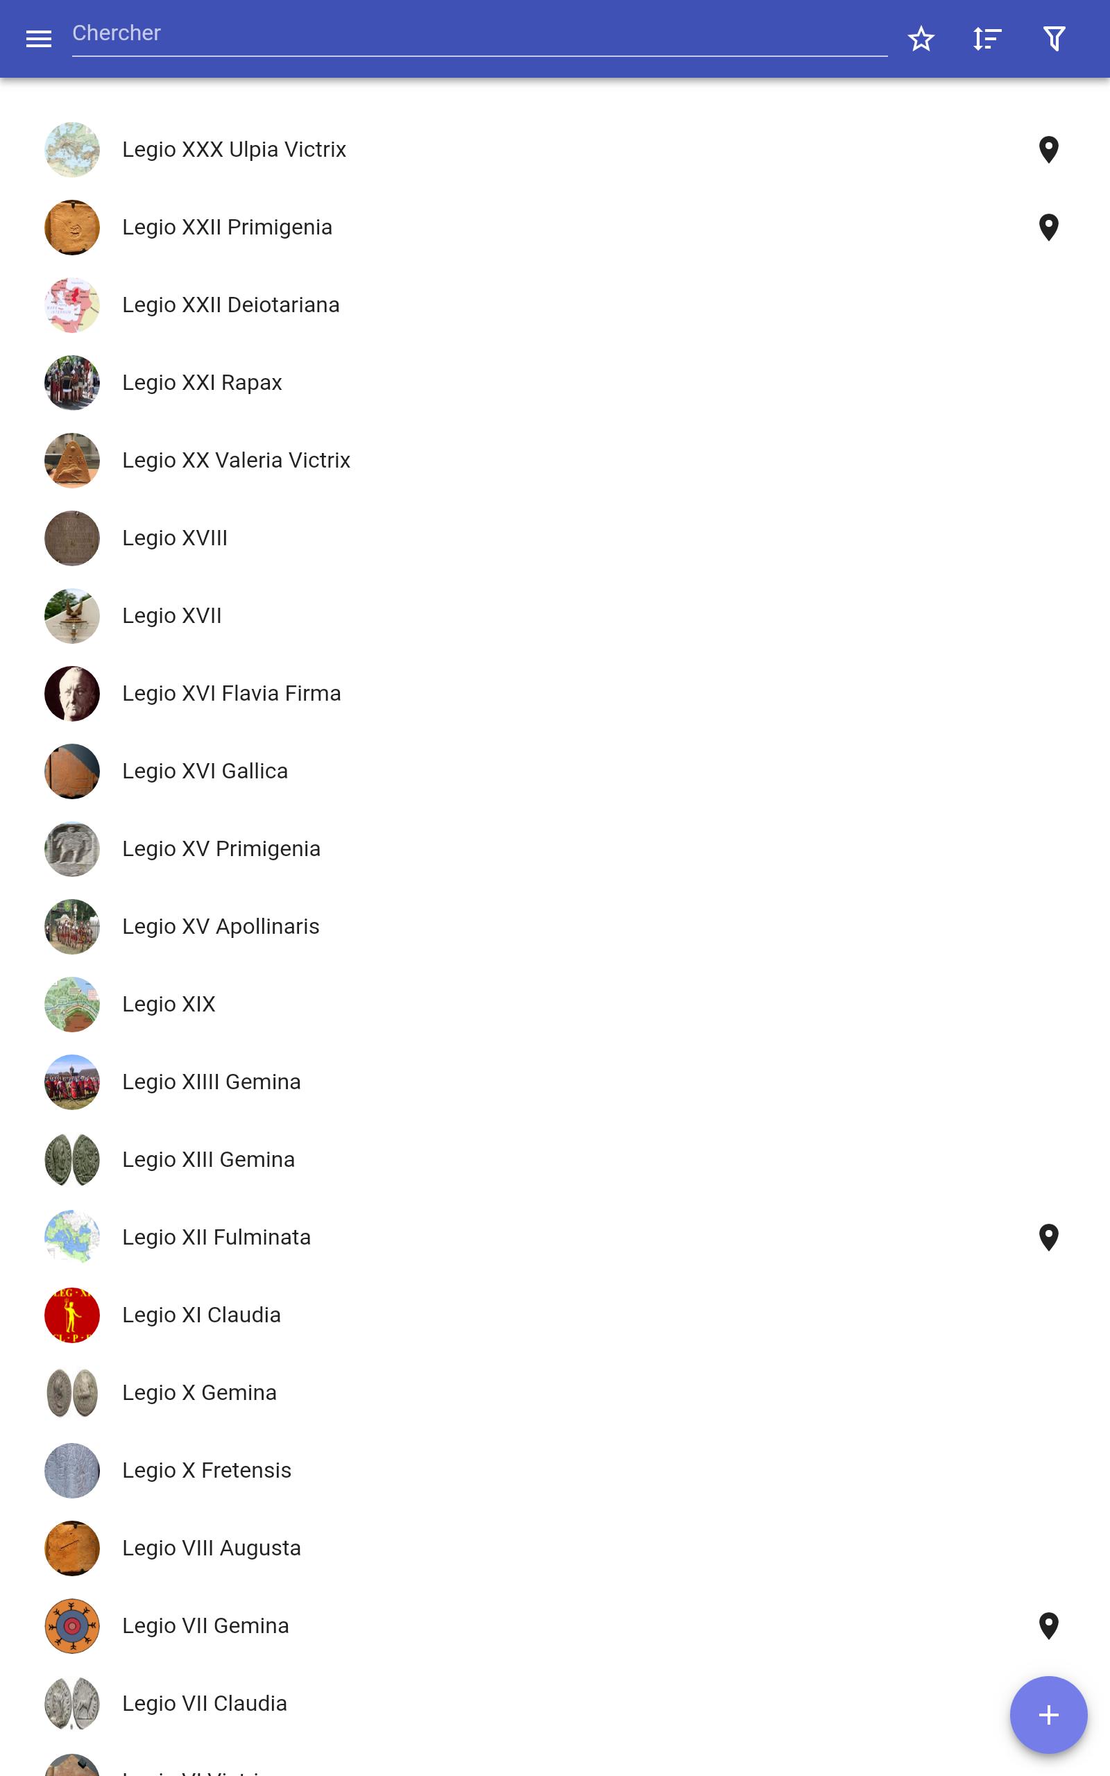The height and width of the screenshot is (1776, 1110).
Task: Click the Legio XI Claudia red emblem thumbnail
Action: pyautogui.click(x=72, y=1315)
